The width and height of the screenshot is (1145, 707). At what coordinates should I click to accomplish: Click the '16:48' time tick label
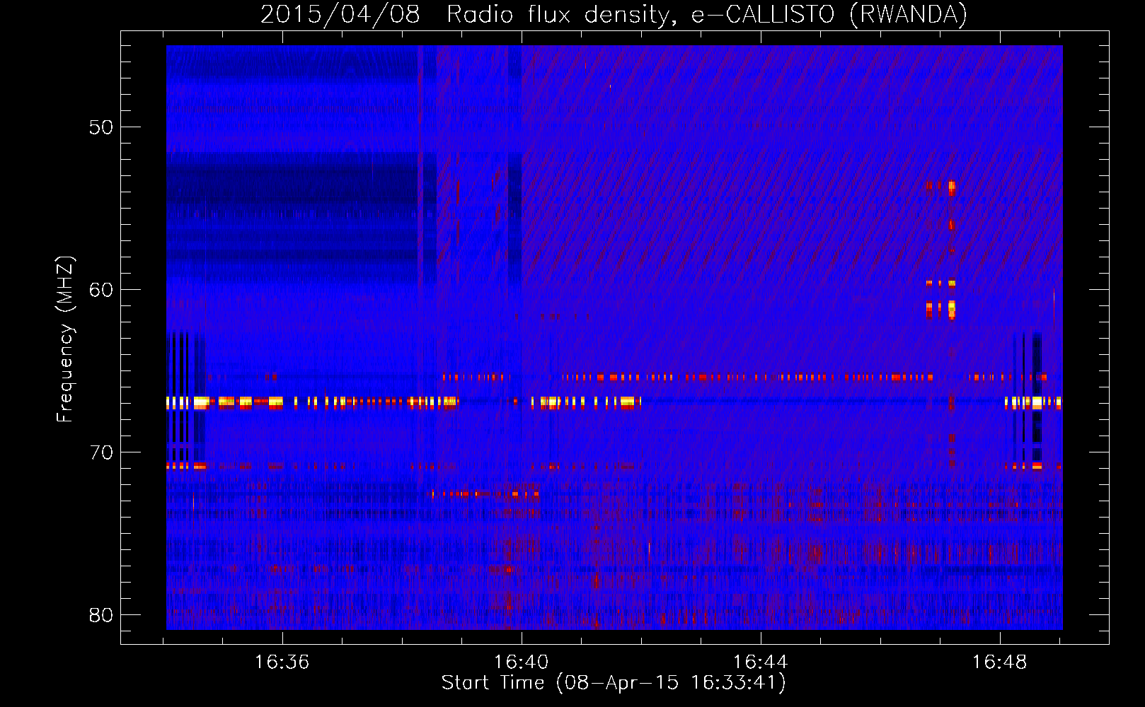click(1000, 662)
